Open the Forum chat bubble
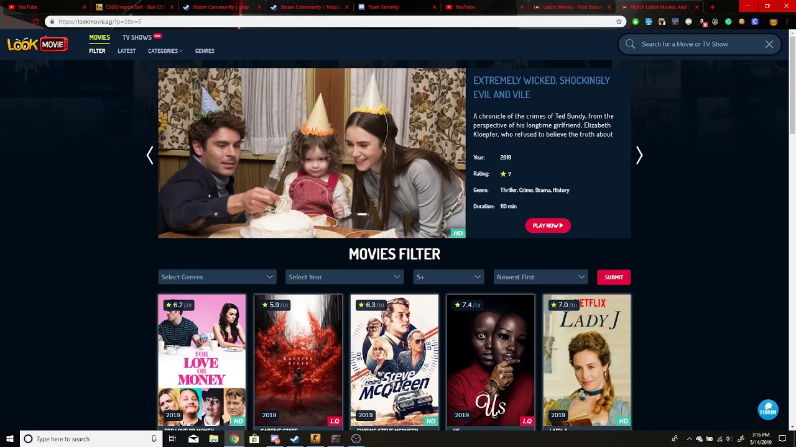 (768, 410)
